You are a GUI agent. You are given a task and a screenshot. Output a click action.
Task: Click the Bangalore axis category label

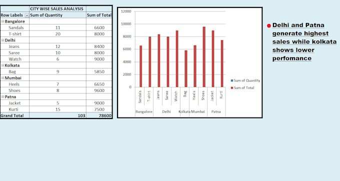click(x=144, y=111)
